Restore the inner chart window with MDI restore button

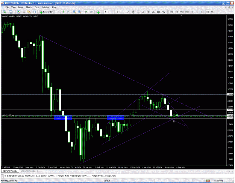(229, 7)
